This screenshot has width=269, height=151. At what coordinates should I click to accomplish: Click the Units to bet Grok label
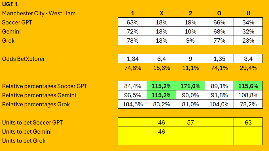tap(24, 141)
